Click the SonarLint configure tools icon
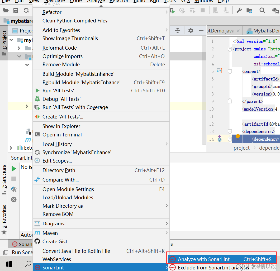 14,189
